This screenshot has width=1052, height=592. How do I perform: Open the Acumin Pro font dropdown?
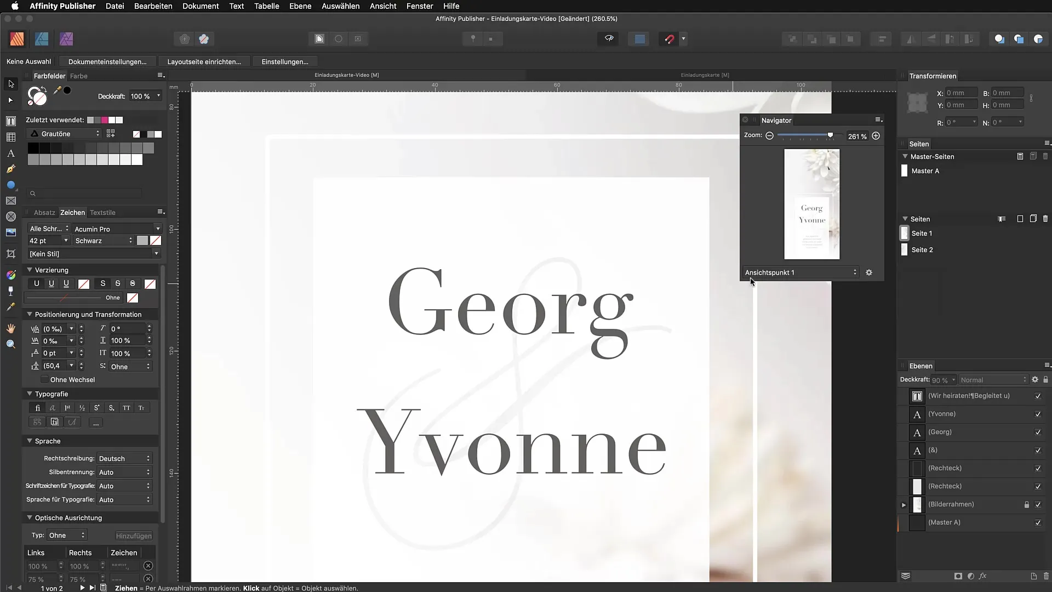117,229
